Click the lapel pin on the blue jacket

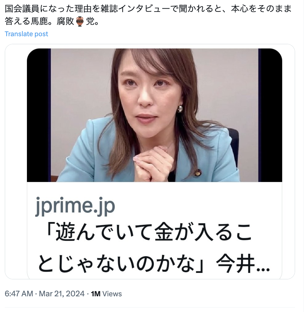click(x=197, y=173)
